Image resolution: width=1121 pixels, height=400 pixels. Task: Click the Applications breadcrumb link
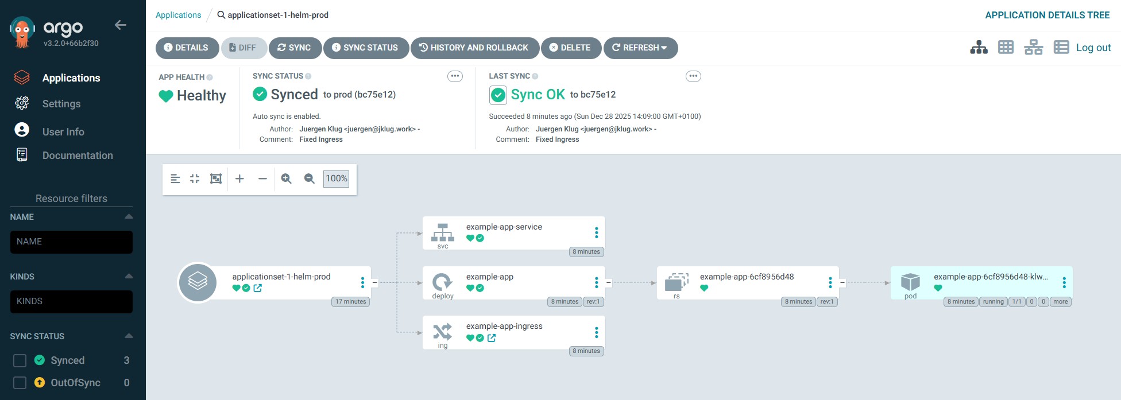tap(178, 15)
